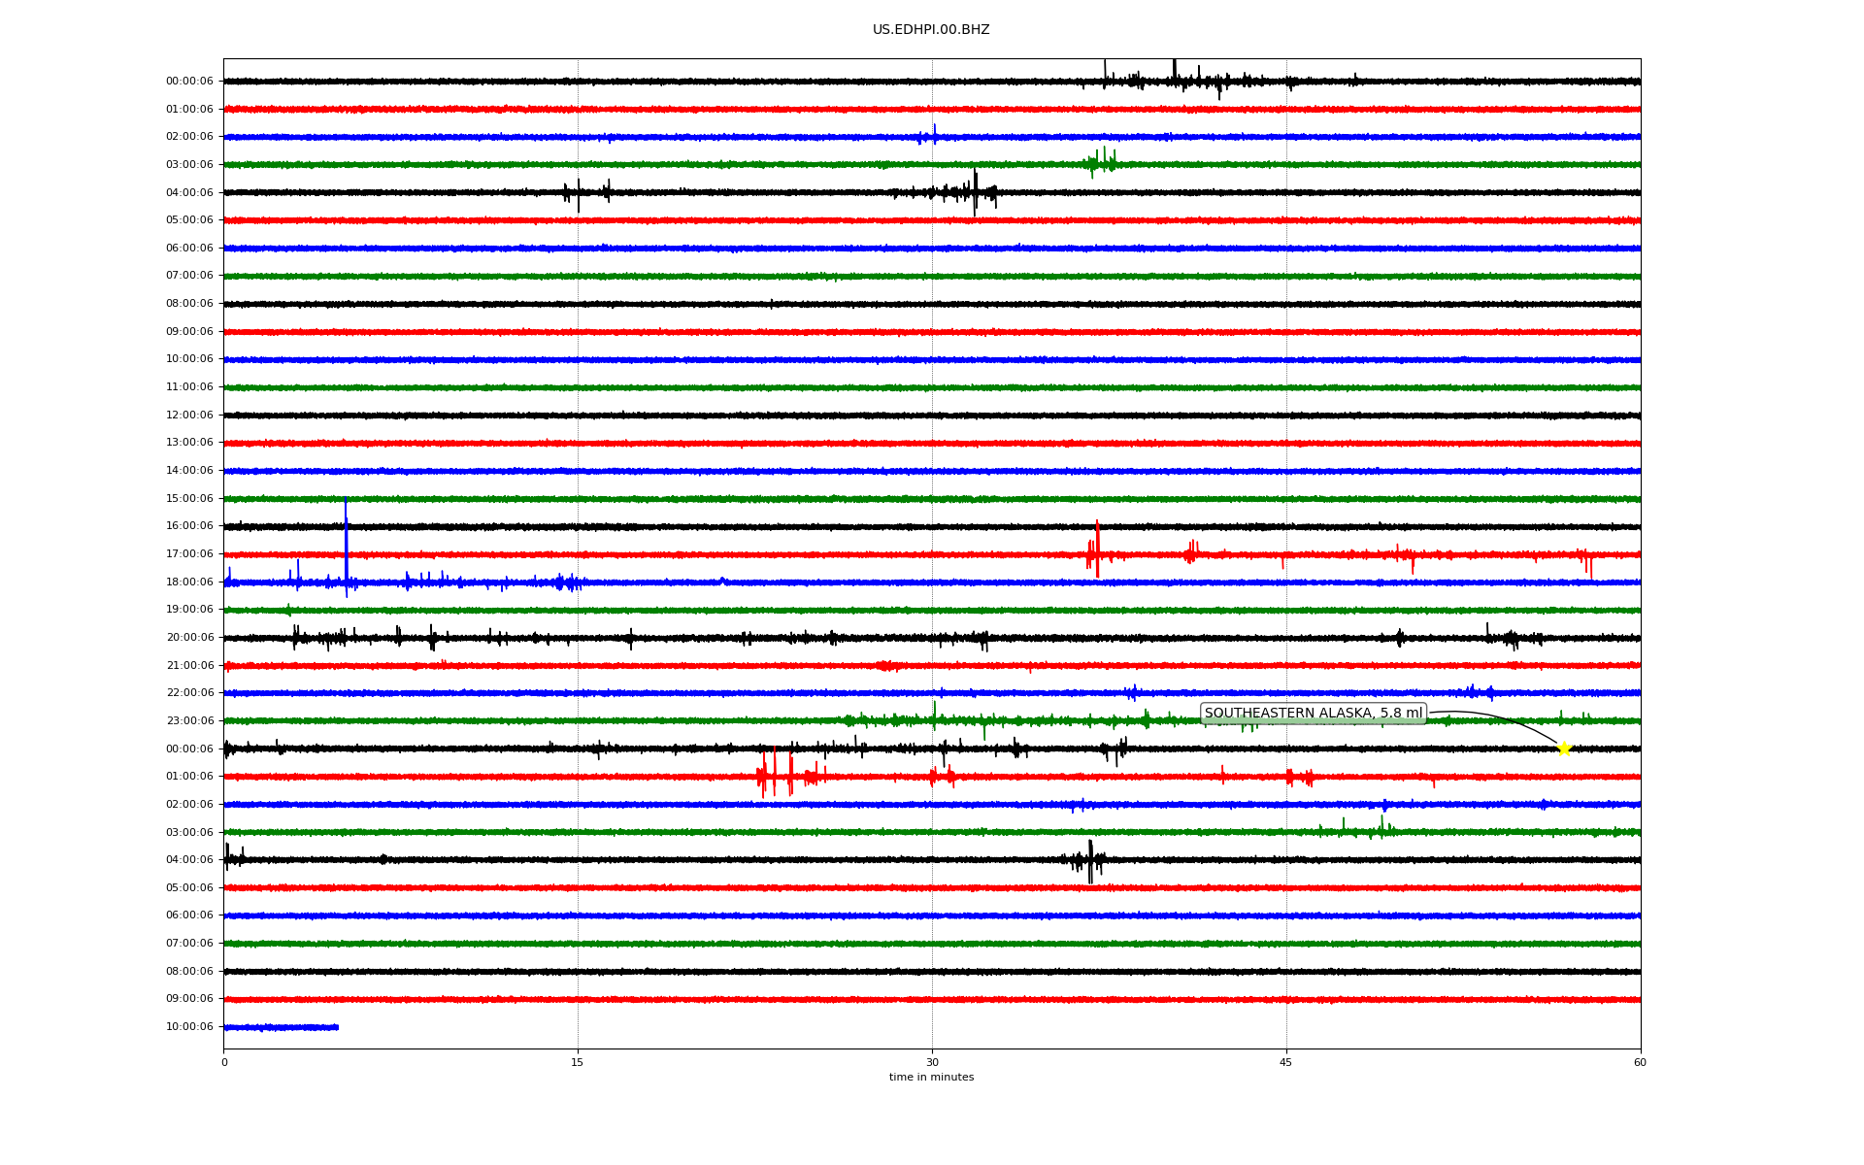The image size is (1864, 1165).
Task: Click the 04:00:06 label near the top
Action: pos(189,193)
